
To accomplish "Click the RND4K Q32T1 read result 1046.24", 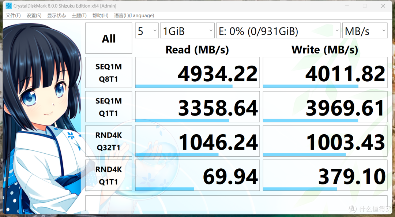I will [197, 141].
